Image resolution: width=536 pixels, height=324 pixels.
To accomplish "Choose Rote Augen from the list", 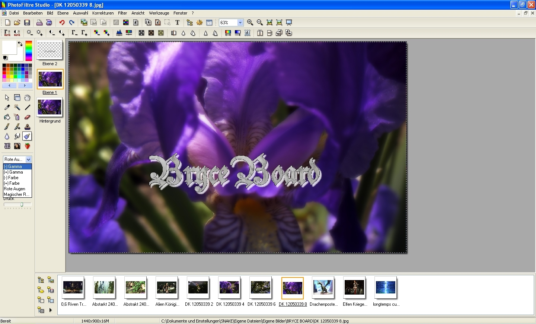I will (17, 189).
